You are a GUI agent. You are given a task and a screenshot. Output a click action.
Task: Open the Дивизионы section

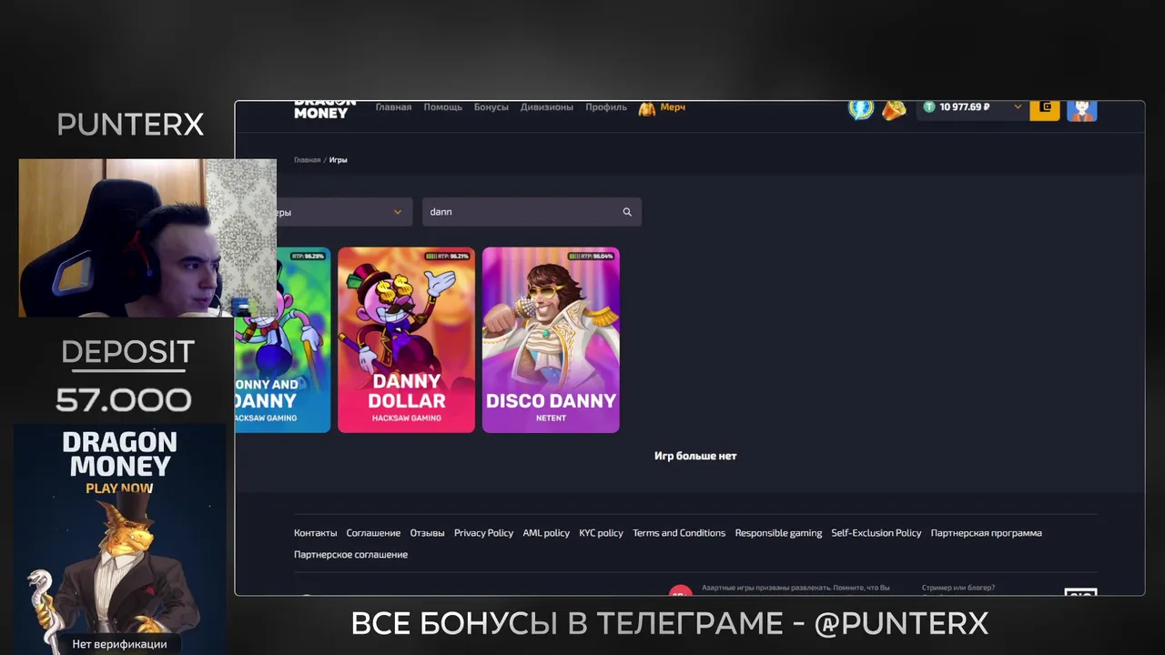(547, 107)
